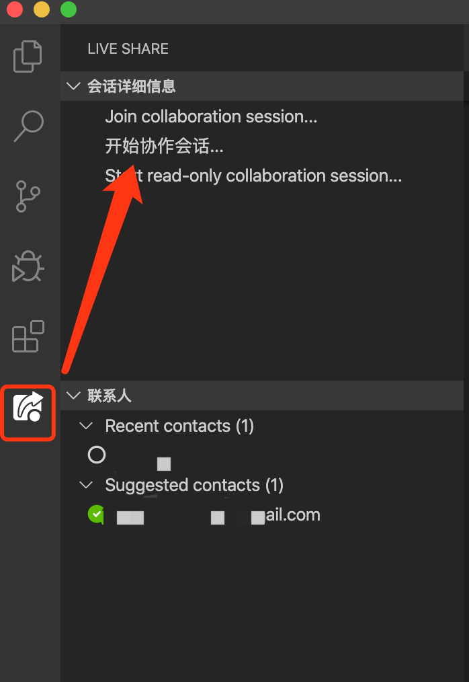
Task: Select the Live Share activity bar icon
Action: 28,411
